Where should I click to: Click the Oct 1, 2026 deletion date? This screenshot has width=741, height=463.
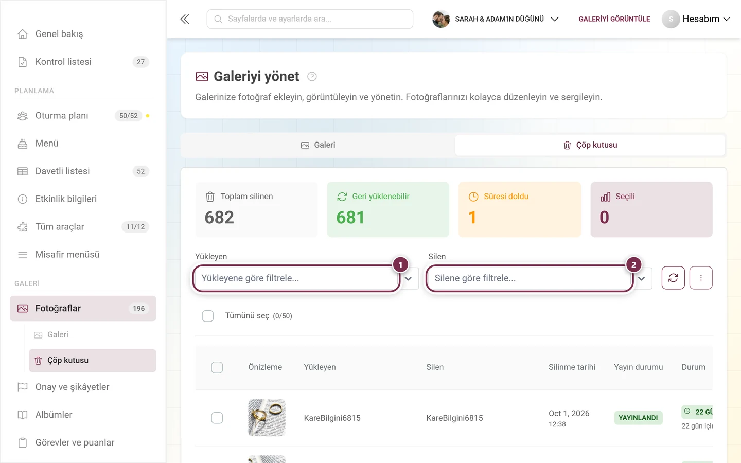click(569, 414)
